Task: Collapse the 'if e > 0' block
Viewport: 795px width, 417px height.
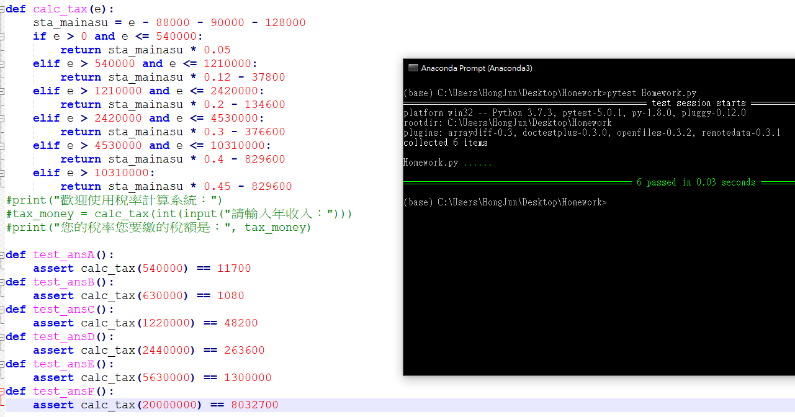Action: tap(2, 36)
